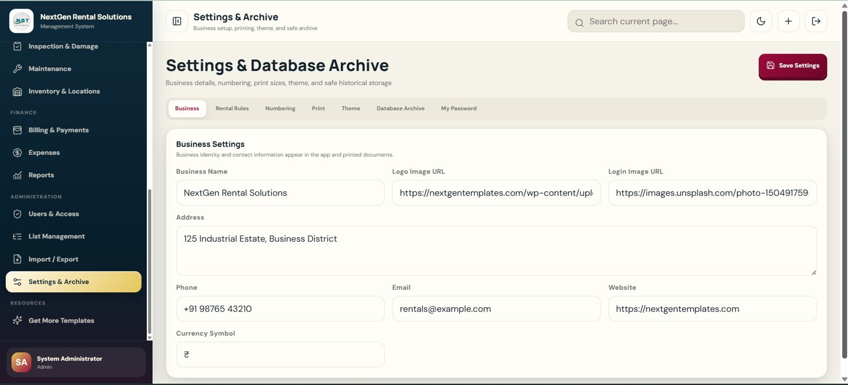The image size is (848, 385).
Task: Click the Maintenance wrench icon
Action: 17,69
